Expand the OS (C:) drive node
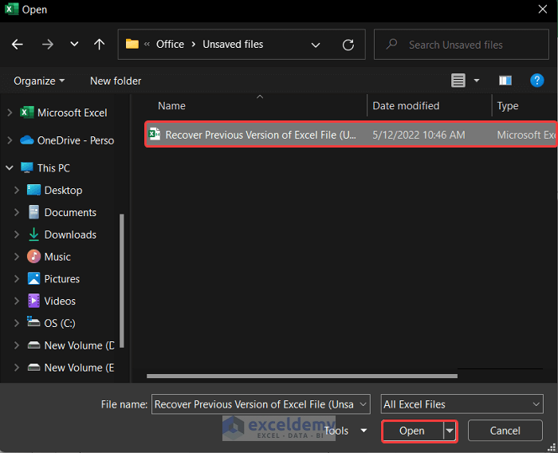The image size is (558, 453). point(17,323)
